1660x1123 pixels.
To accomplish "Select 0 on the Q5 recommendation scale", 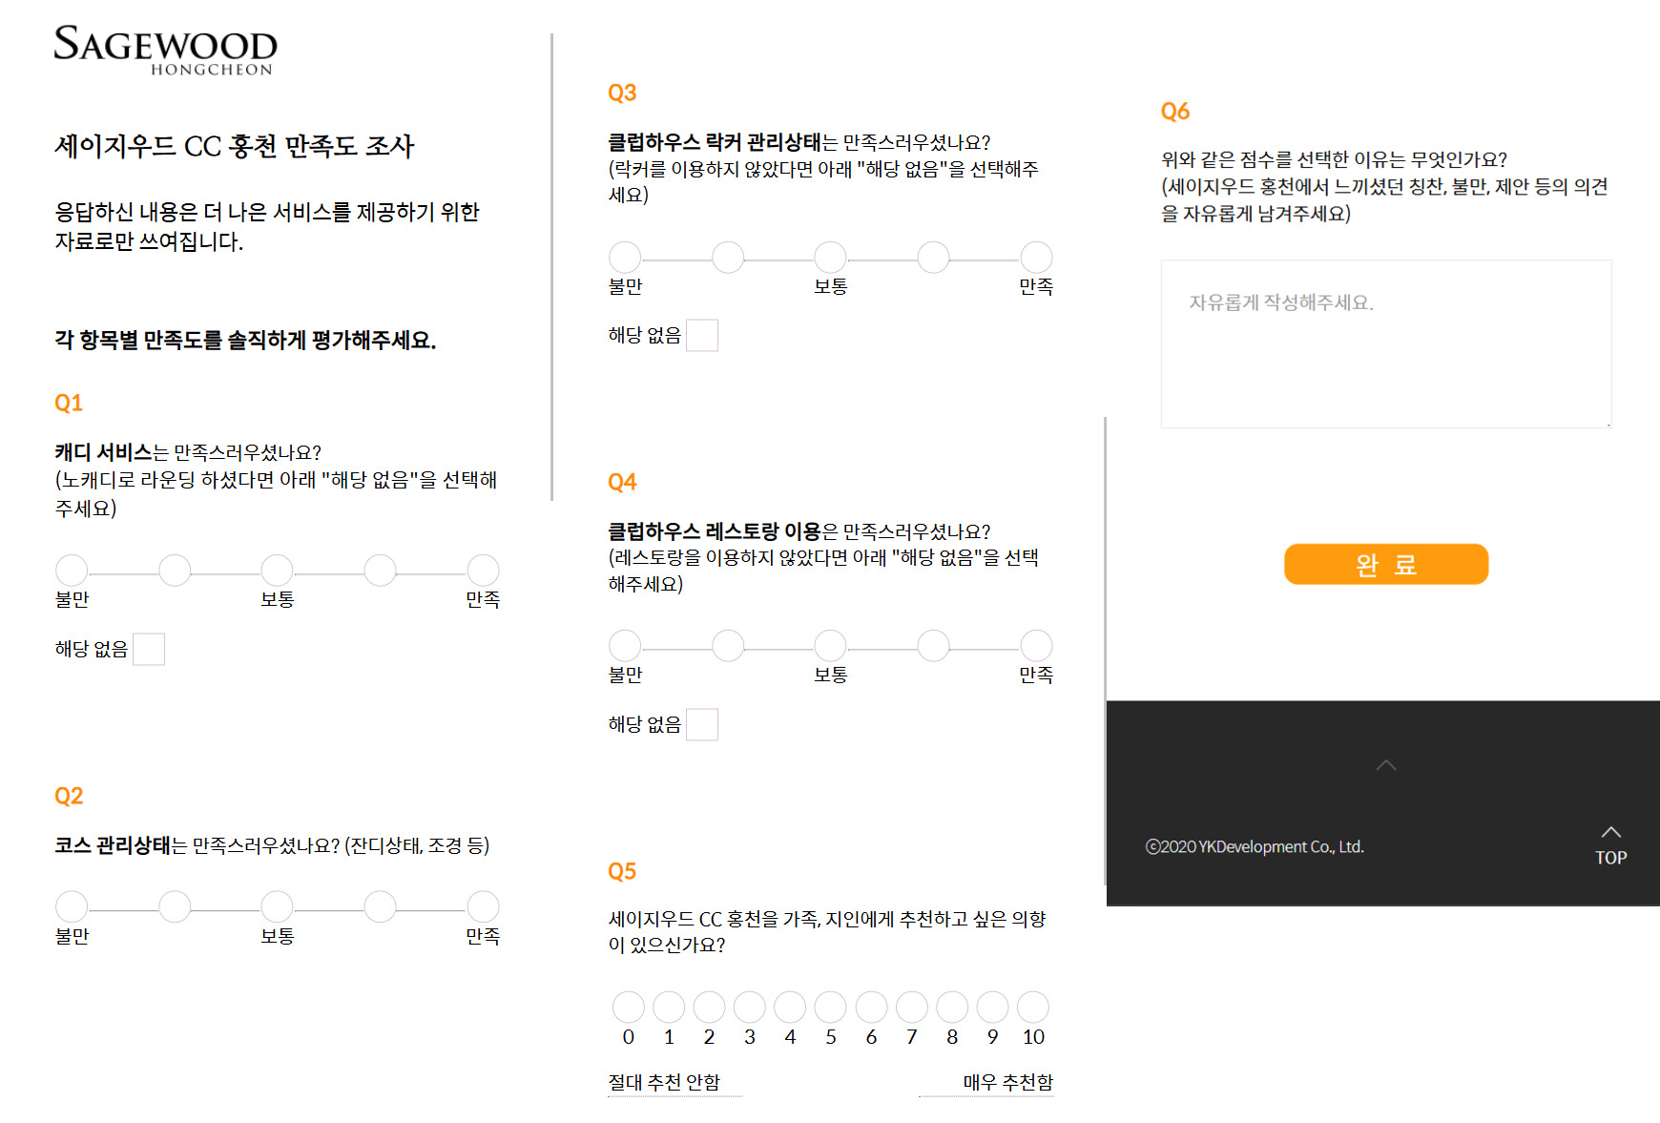I will (628, 1005).
